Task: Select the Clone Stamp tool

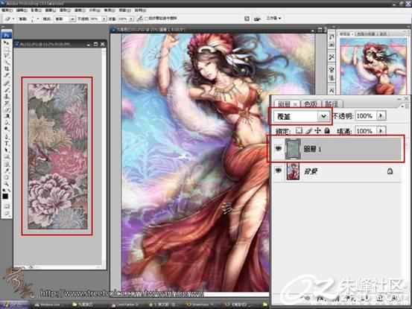Action: click(x=6, y=97)
